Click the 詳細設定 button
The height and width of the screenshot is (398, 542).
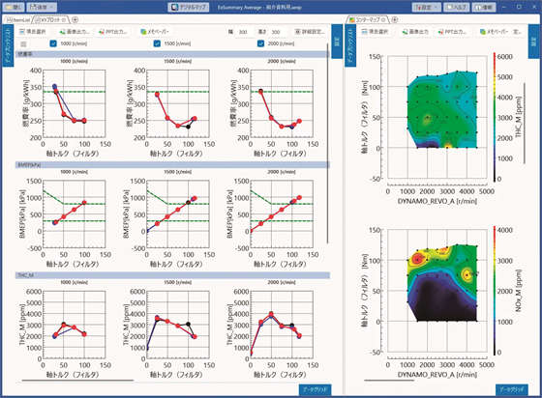(310, 32)
